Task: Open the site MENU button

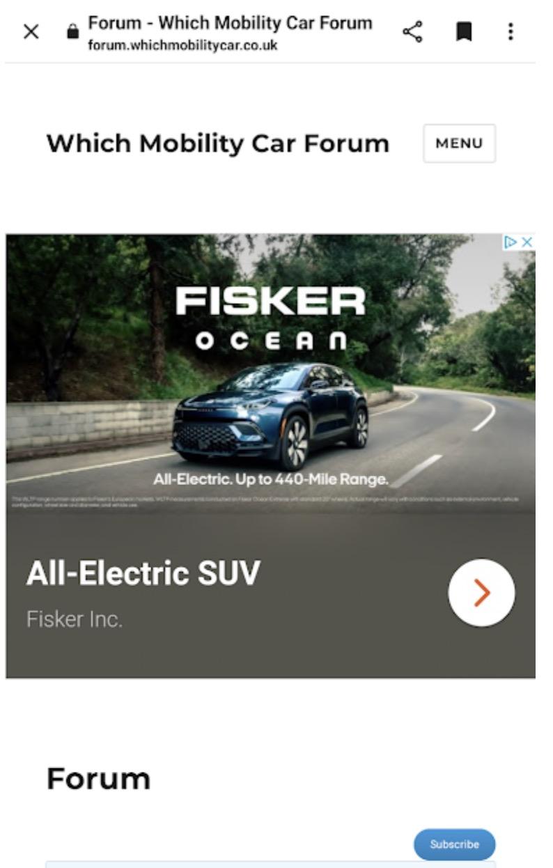Action: point(459,144)
